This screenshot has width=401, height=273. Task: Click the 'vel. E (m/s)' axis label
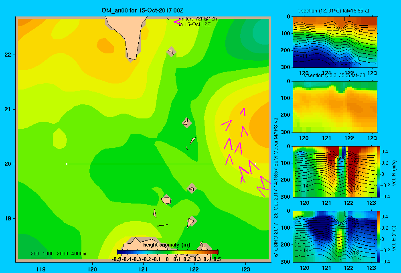click(394, 238)
